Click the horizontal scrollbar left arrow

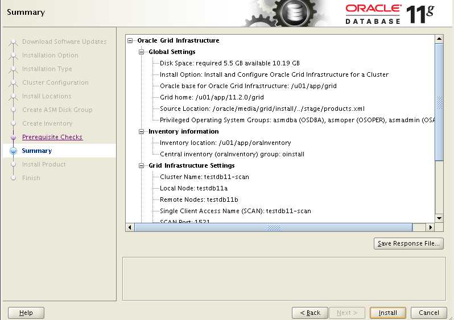[130, 227]
